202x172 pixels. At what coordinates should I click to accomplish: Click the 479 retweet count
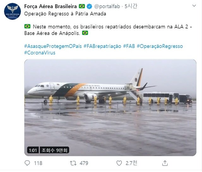(x=84, y=163)
